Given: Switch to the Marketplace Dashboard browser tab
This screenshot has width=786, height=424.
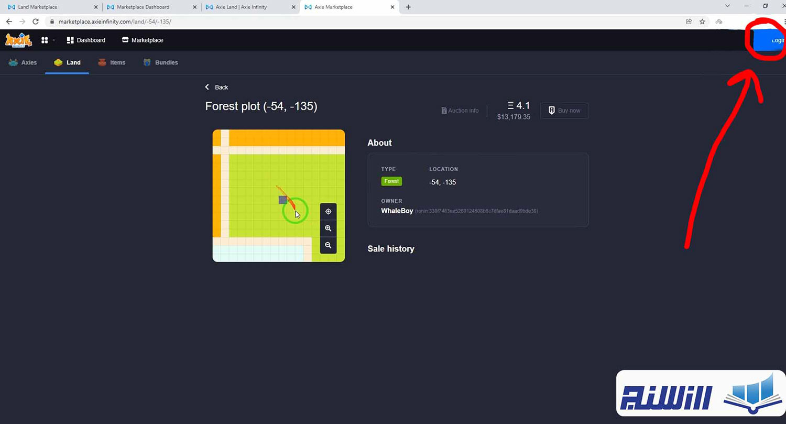Looking at the screenshot, I should pyautogui.click(x=151, y=7).
